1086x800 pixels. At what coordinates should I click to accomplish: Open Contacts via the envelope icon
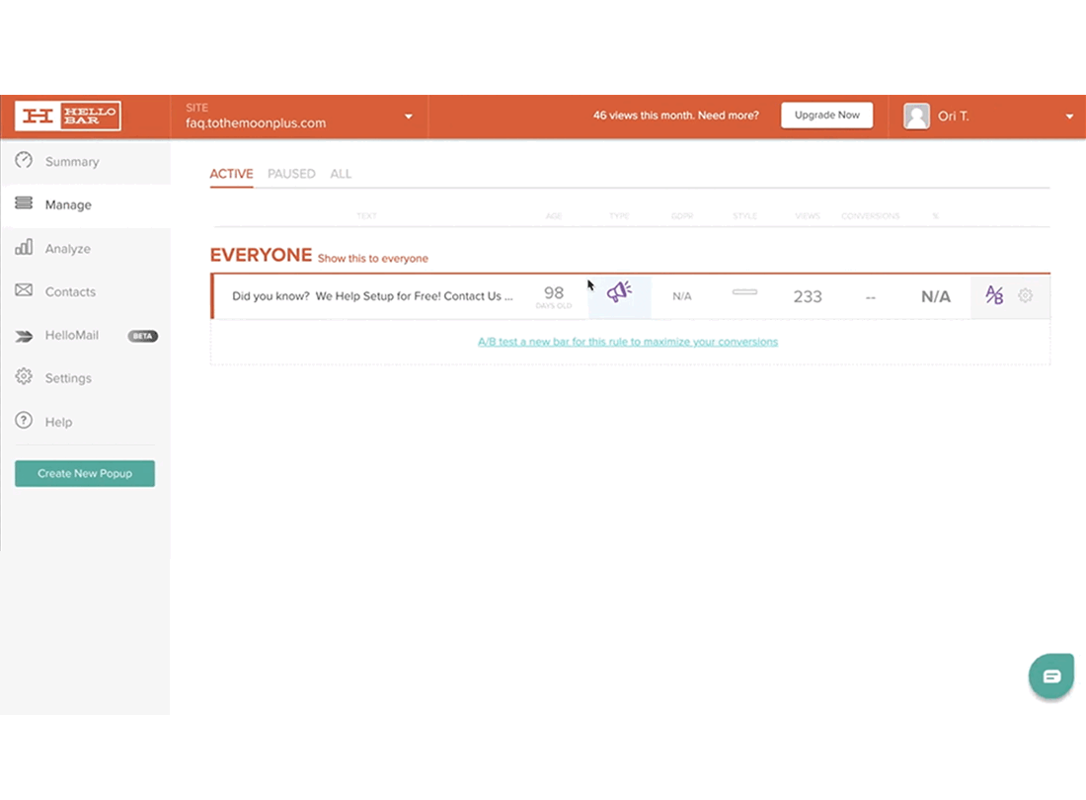click(x=23, y=291)
